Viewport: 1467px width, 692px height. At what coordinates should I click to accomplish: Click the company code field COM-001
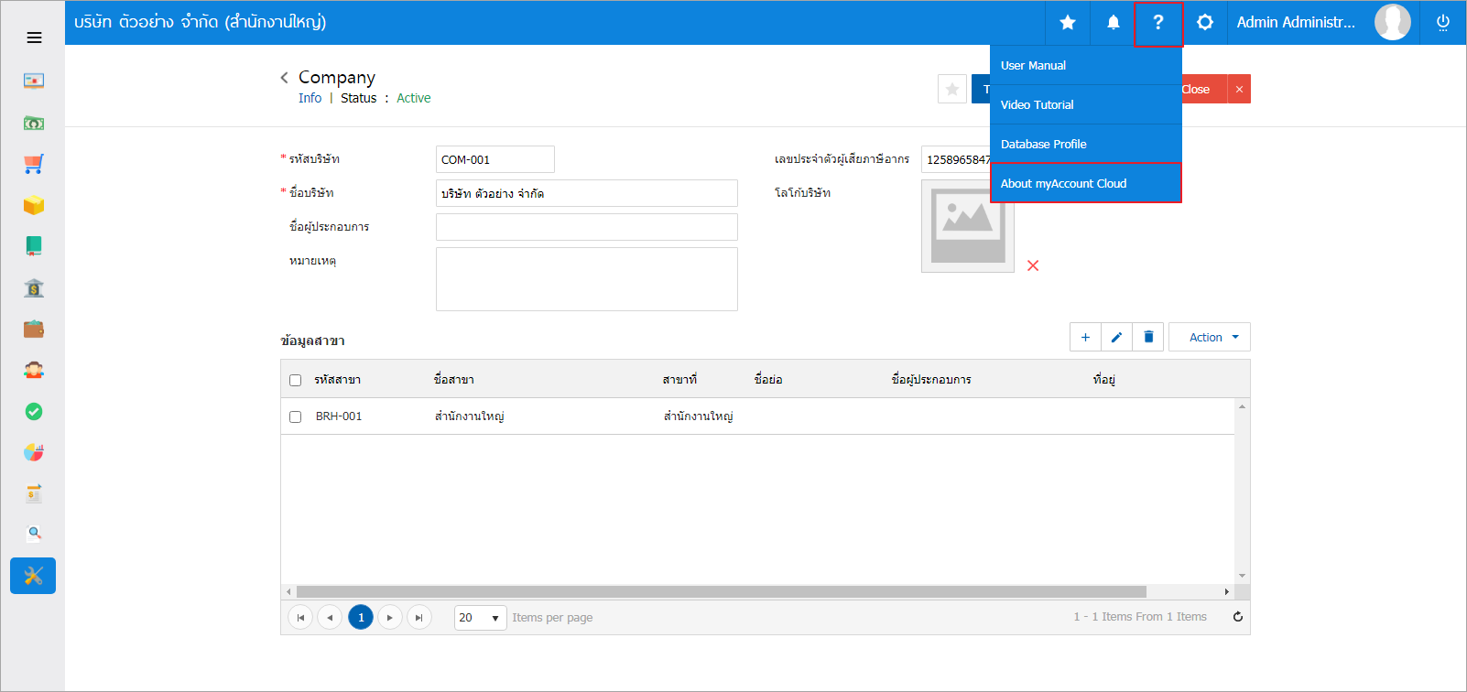point(495,159)
